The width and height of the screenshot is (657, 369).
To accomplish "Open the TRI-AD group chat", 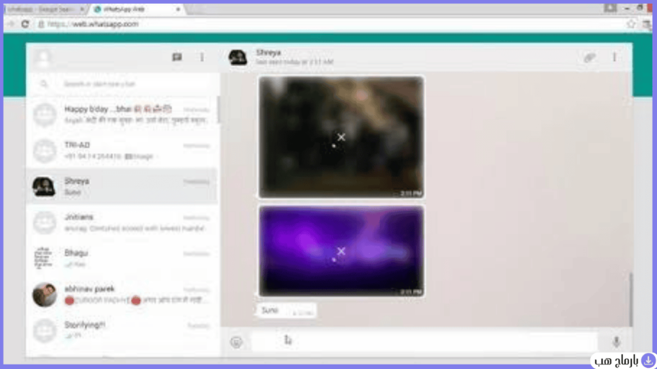I will tap(122, 150).
